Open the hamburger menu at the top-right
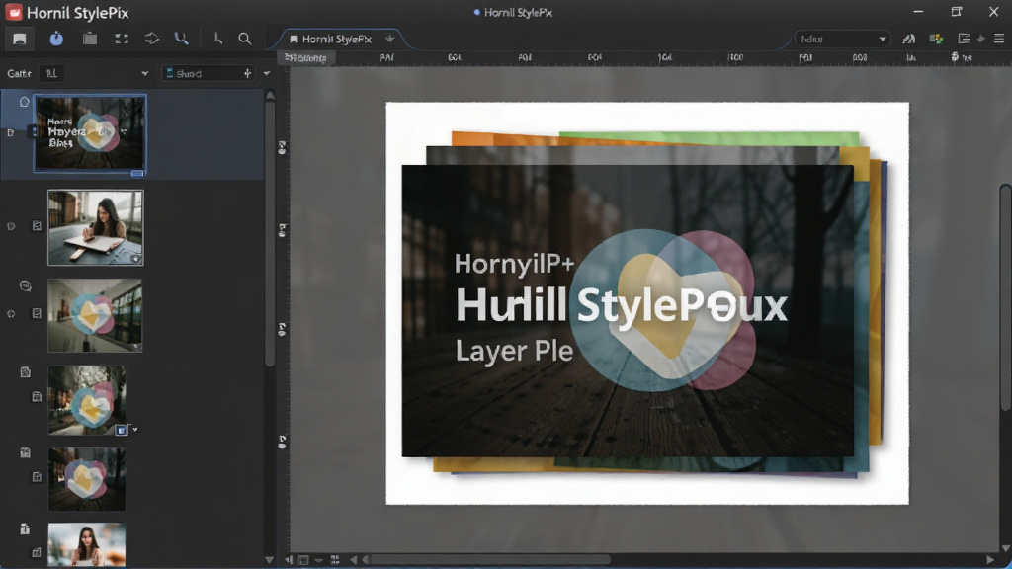This screenshot has width=1012, height=569. [x=999, y=39]
